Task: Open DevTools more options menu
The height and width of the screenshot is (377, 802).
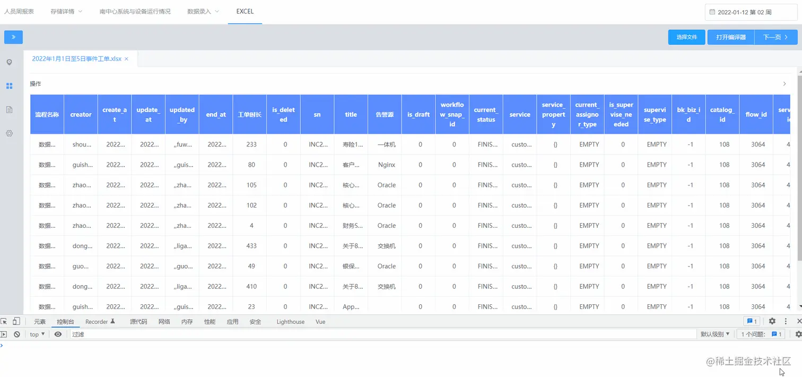Action: tap(786, 321)
